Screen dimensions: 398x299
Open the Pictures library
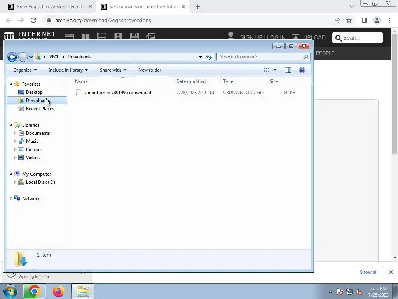pyautogui.click(x=34, y=149)
